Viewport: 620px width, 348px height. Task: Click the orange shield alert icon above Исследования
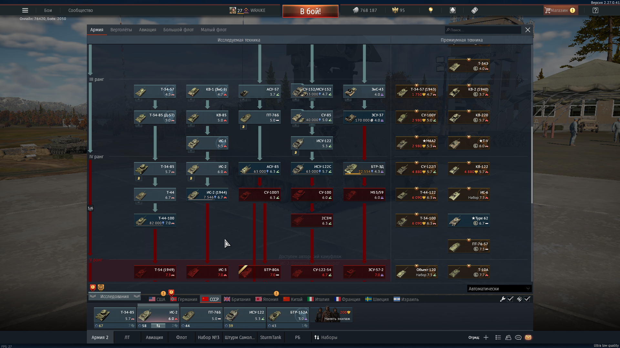click(x=101, y=287)
